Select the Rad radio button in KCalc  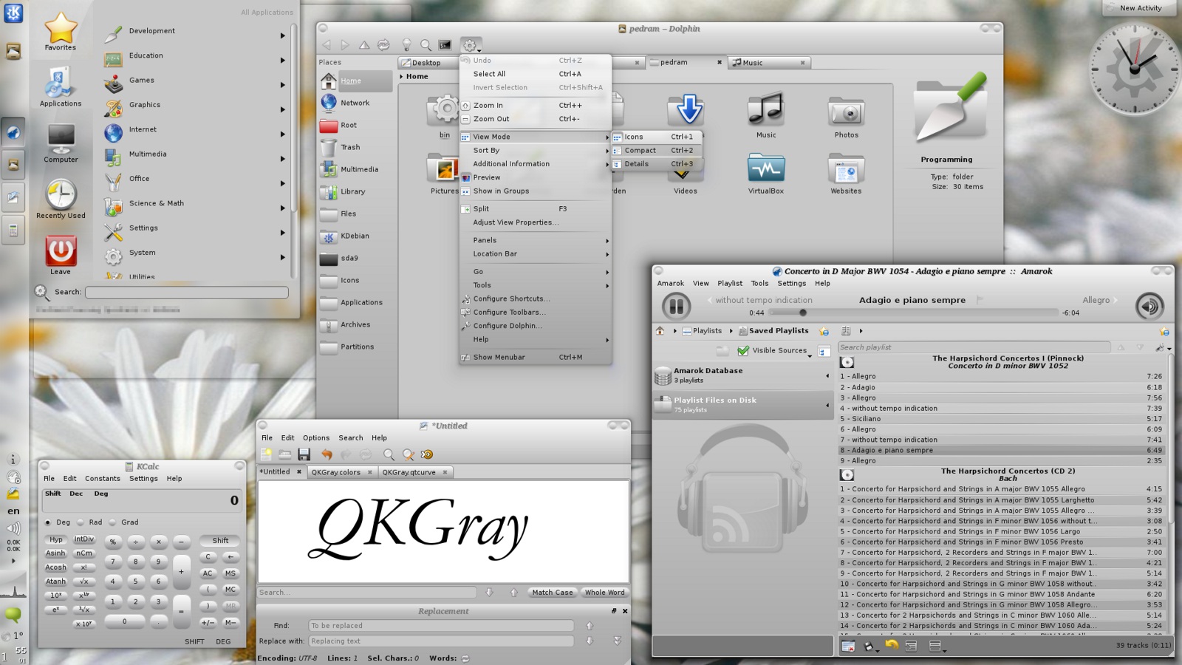tap(81, 522)
